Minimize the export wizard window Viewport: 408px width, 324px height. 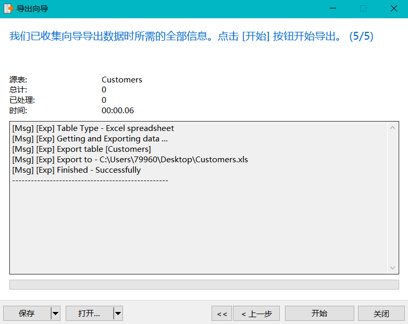[333, 8]
